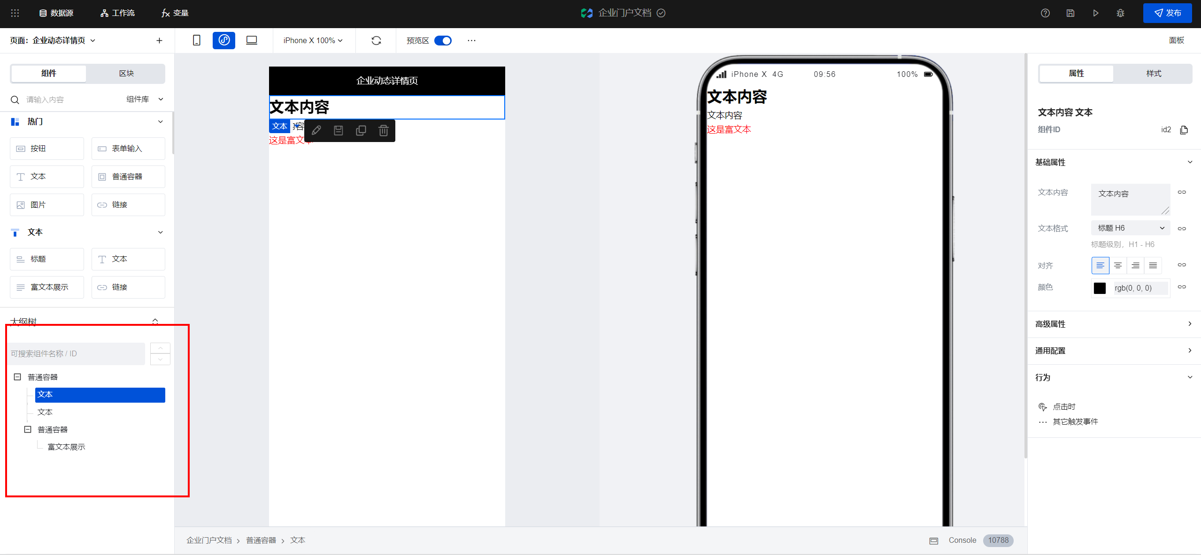
Task: Select center text alignment
Action: 1118,265
